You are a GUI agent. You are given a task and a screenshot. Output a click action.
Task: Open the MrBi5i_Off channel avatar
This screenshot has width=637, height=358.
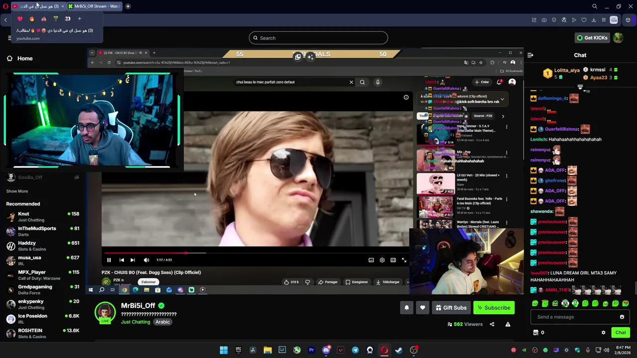click(x=105, y=311)
